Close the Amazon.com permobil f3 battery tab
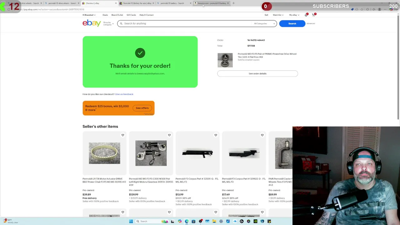400x225 pixels. (x=228, y=3)
